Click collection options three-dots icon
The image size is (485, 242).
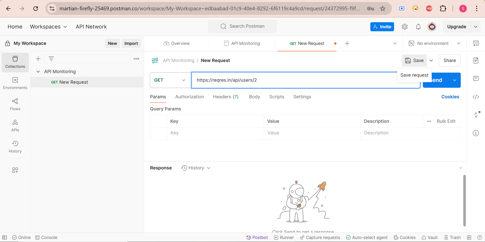(136, 59)
